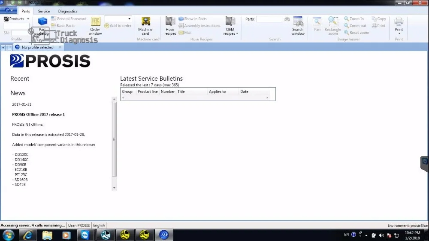This screenshot has height=241, width=429.
Task: Select the Pan tool
Action: point(317,24)
